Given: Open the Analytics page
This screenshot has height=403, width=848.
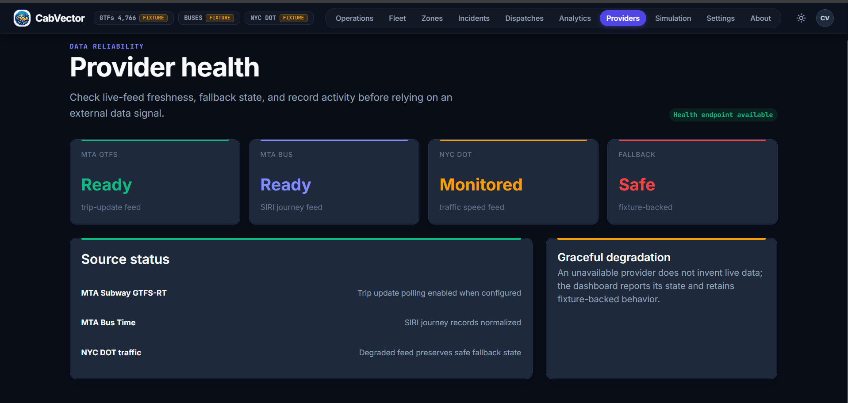Looking at the screenshot, I should [575, 18].
